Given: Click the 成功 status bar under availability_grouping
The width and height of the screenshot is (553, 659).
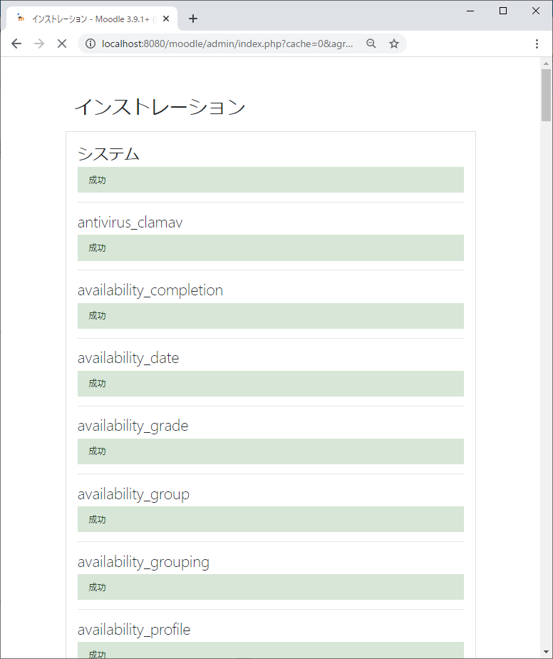Looking at the screenshot, I should click(270, 587).
